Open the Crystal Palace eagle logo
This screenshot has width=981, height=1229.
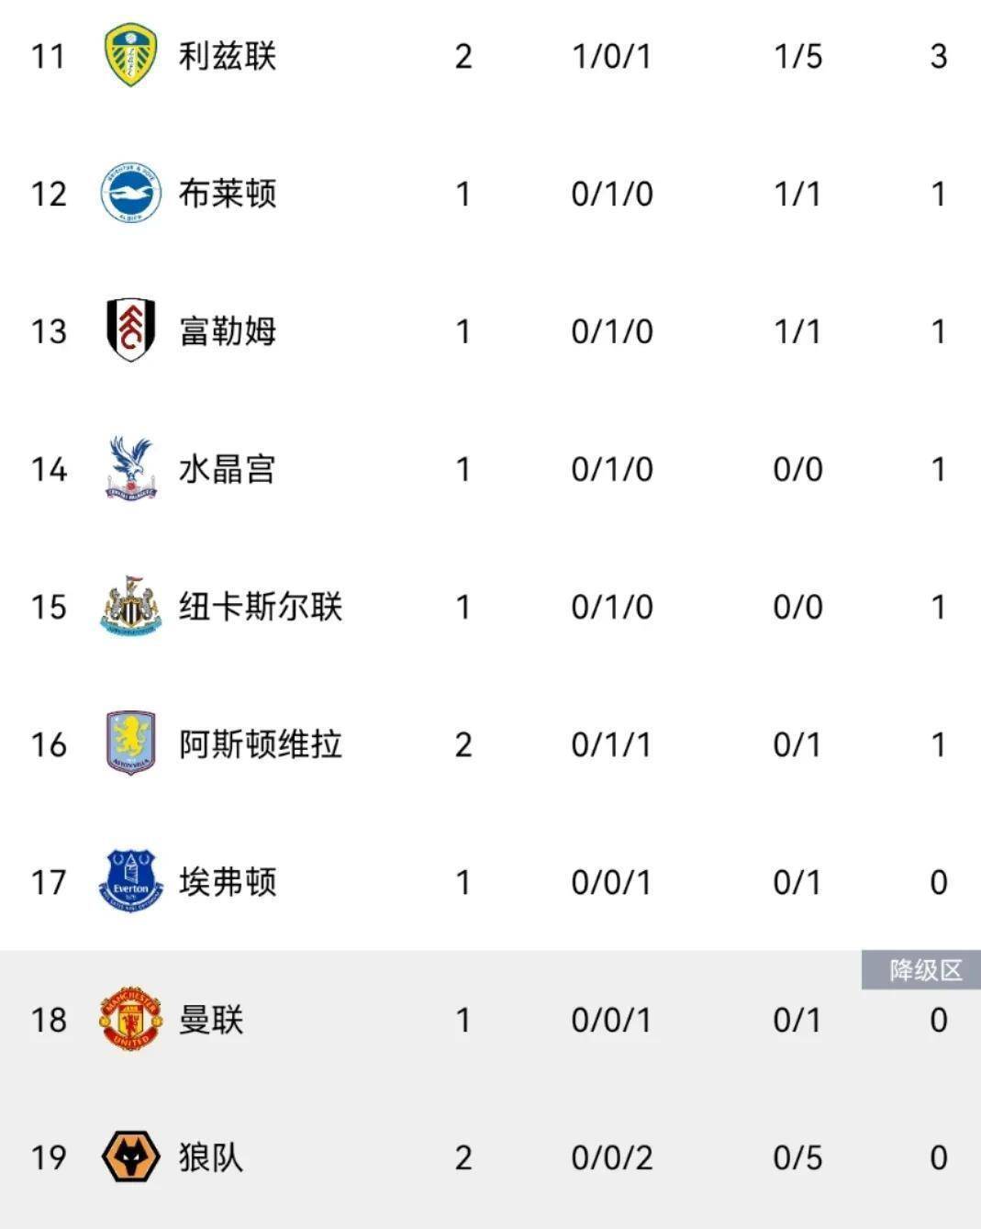coord(130,468)
